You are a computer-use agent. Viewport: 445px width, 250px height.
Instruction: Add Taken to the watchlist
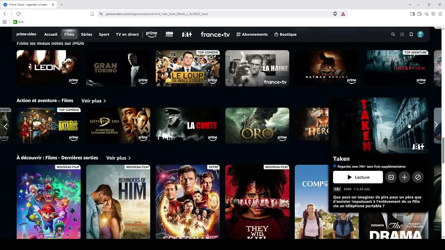(404, 177)
